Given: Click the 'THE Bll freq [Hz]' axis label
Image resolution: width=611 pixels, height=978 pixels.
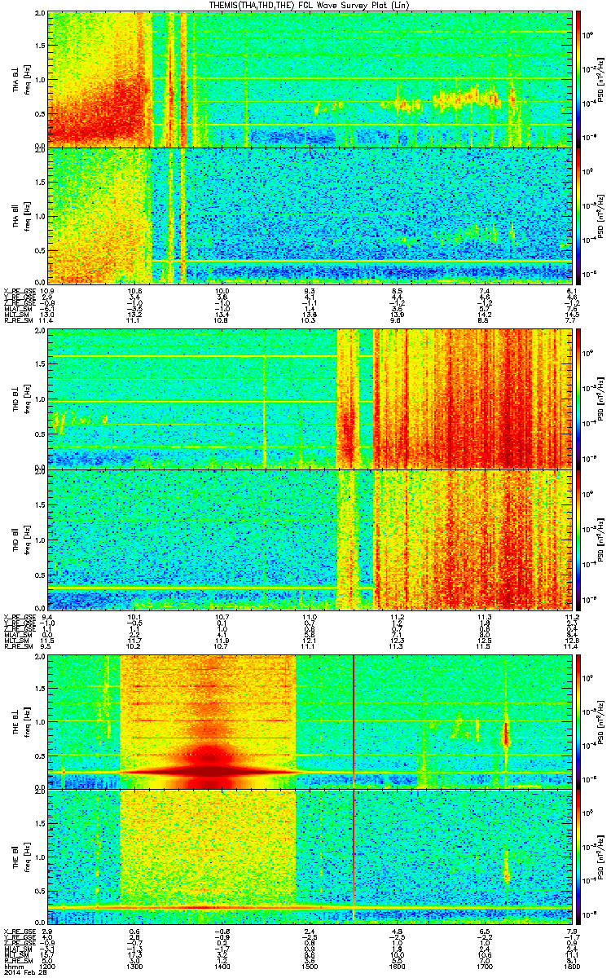Looking at the screenshot, I should (x=20, y=856).
